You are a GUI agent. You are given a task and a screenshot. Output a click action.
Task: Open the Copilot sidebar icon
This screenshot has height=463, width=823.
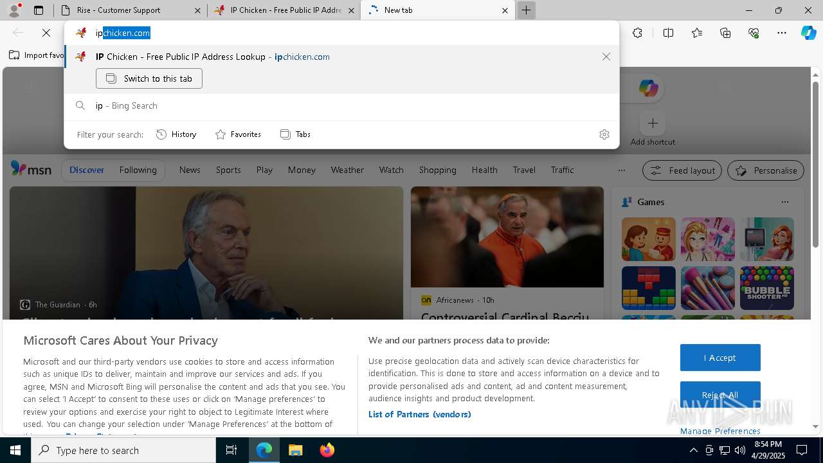808,33
